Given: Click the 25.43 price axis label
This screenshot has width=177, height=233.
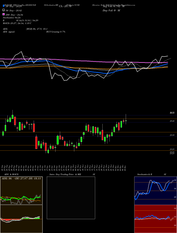Looking at the screenshot, I should pos(172,121).
